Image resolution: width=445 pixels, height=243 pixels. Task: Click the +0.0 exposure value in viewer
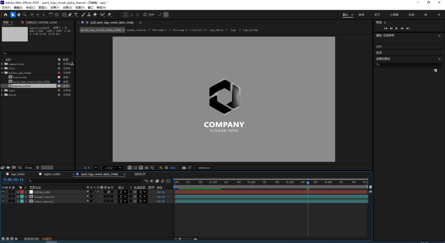pos(172,168)
